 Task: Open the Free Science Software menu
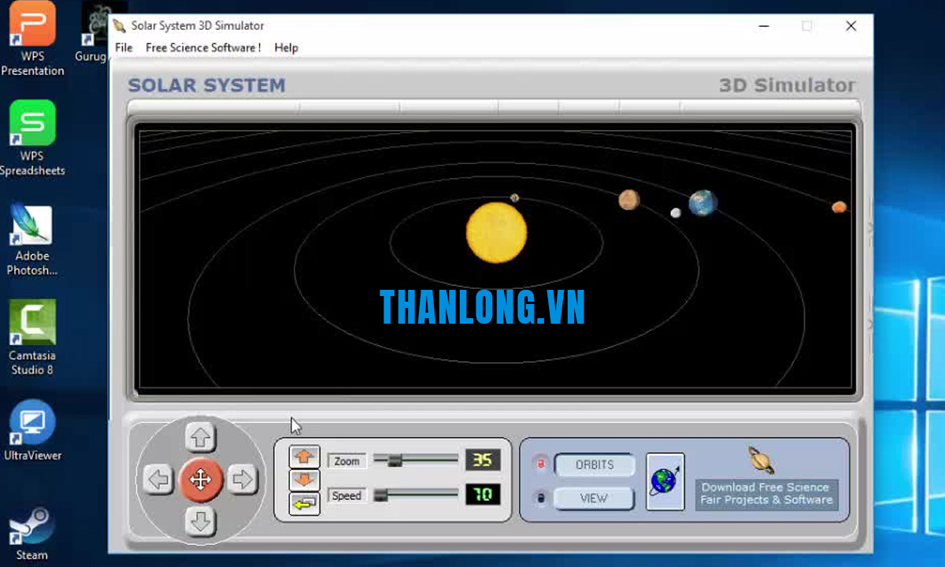tap(203, 47)
